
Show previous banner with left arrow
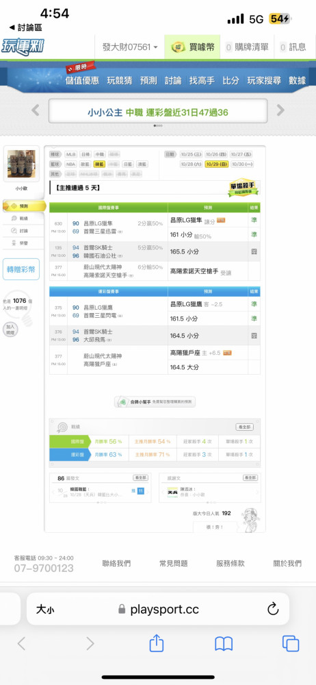[36, 110]
